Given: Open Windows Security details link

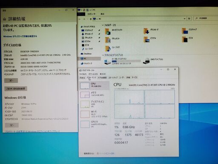Looking at the screenshot, I should (x=20, y=36).
